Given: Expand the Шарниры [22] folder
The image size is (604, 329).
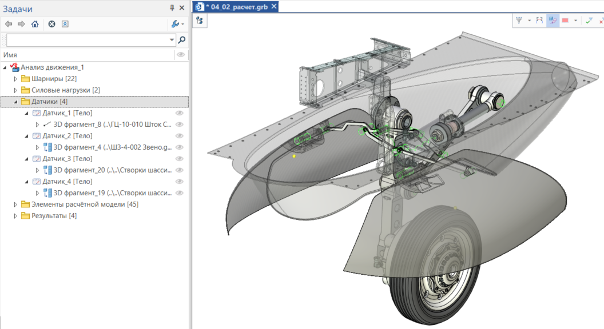Looking at the screenshot, I should pyautogui.click(x=15, y=79).
